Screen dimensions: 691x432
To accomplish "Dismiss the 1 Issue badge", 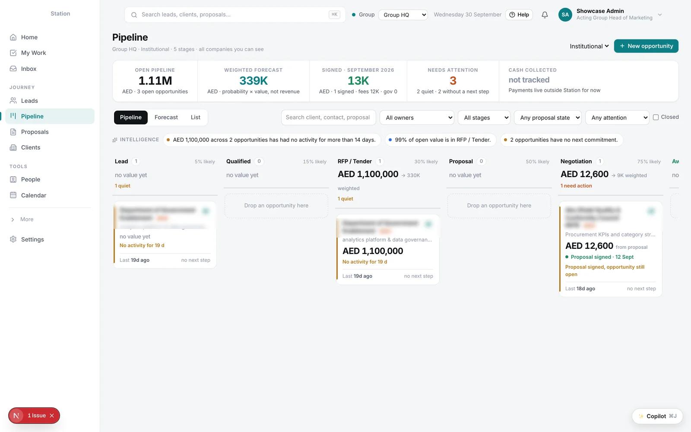I will 52,416.
